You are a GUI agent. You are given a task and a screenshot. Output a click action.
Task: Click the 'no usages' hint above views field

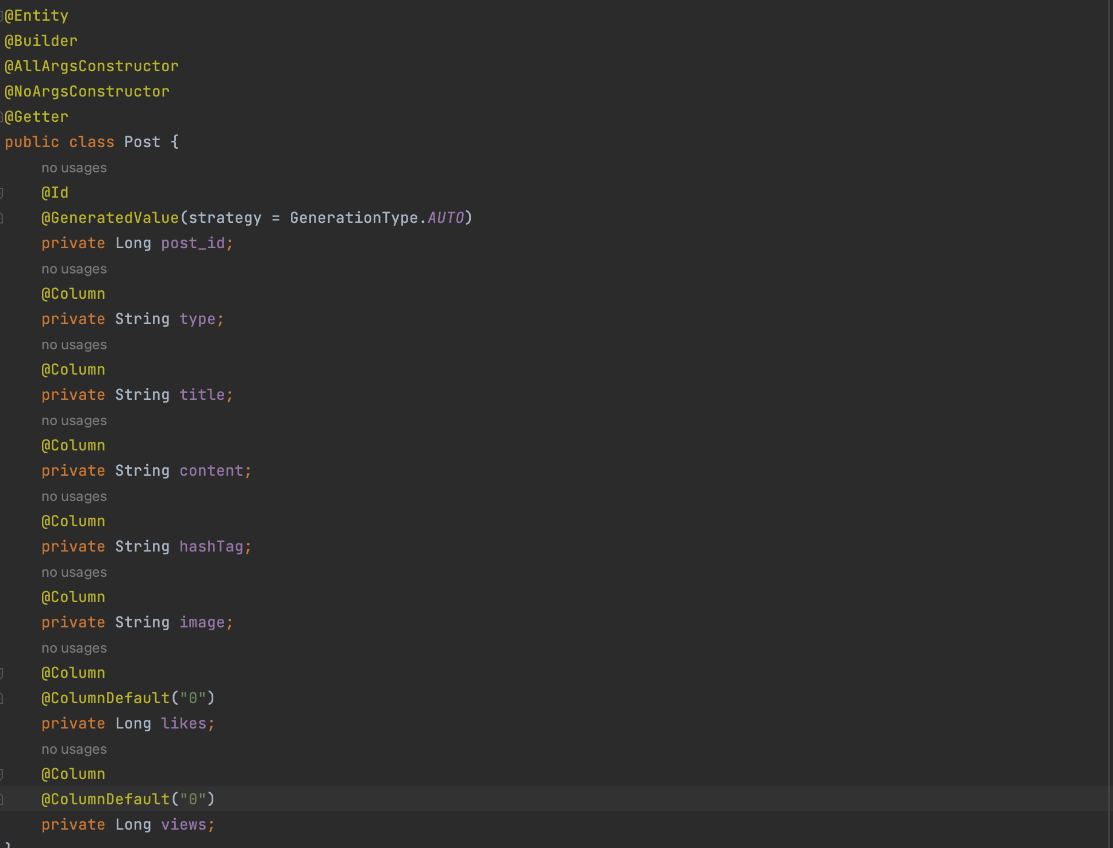click(74, 749)
